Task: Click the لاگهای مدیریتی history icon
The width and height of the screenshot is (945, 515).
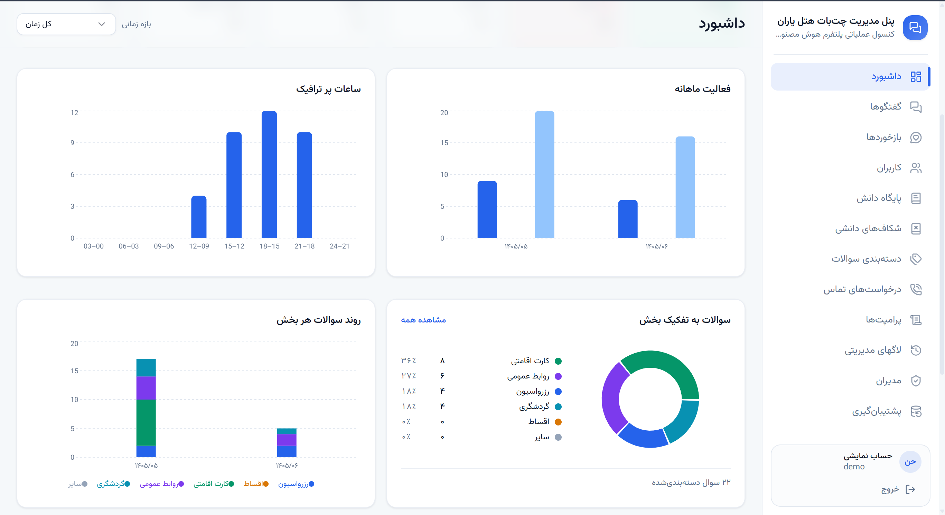Action: point(916,350)
